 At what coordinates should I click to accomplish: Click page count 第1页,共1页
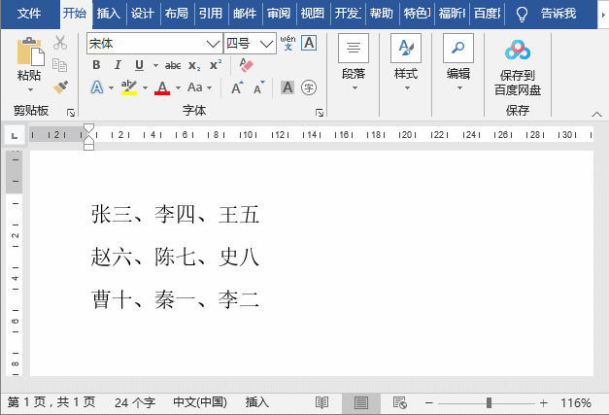click(51, 402)
